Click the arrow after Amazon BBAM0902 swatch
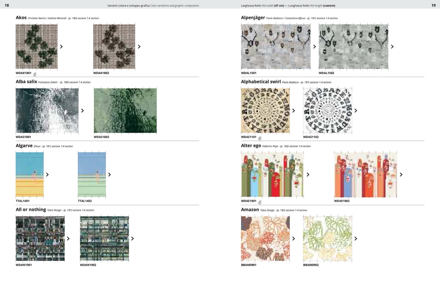 [x=356, y=239]
